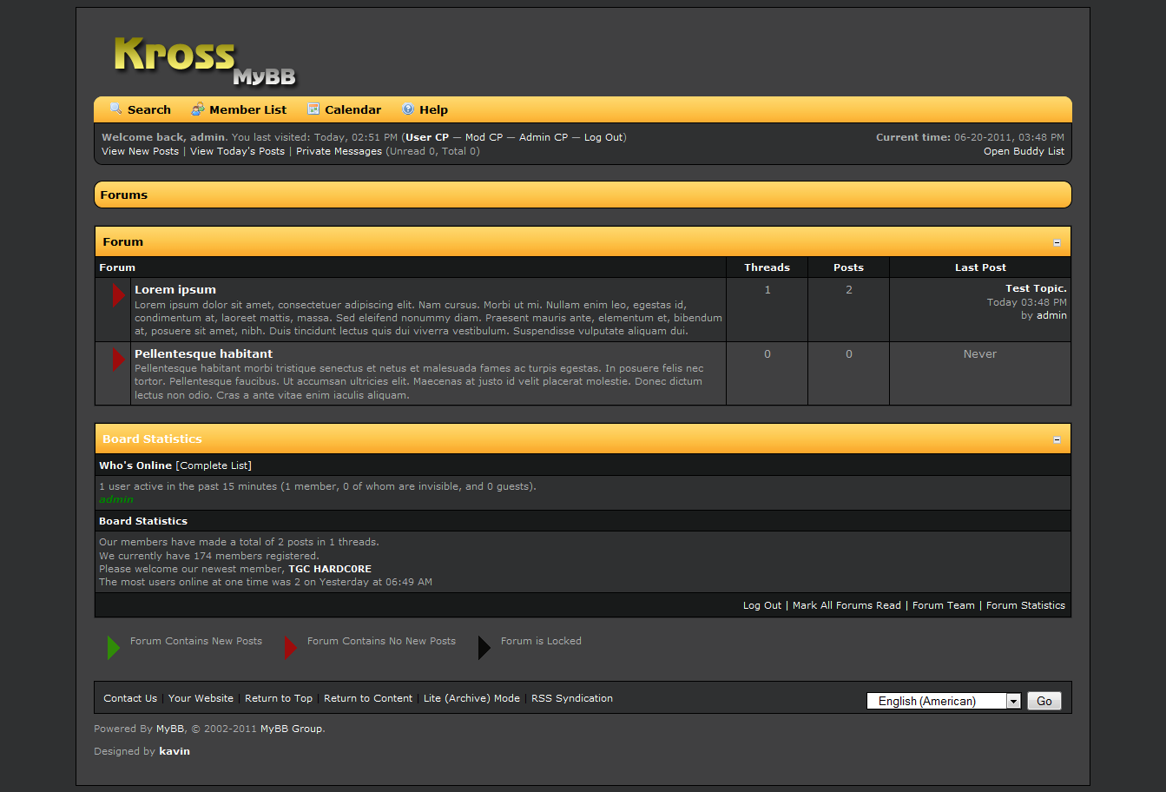1166x792 pixels.
Task: Open the Calendar menu item
Action: [352, 110]
